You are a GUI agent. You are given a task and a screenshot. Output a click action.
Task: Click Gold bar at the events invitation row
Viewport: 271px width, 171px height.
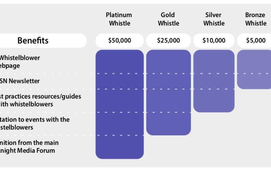168,124
